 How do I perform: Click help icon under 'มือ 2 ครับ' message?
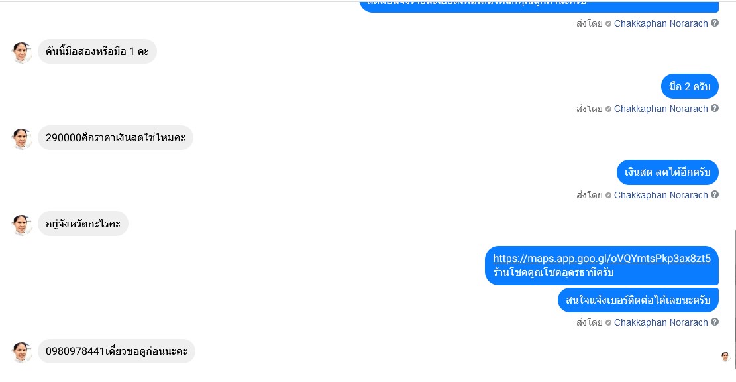(714, 109)
